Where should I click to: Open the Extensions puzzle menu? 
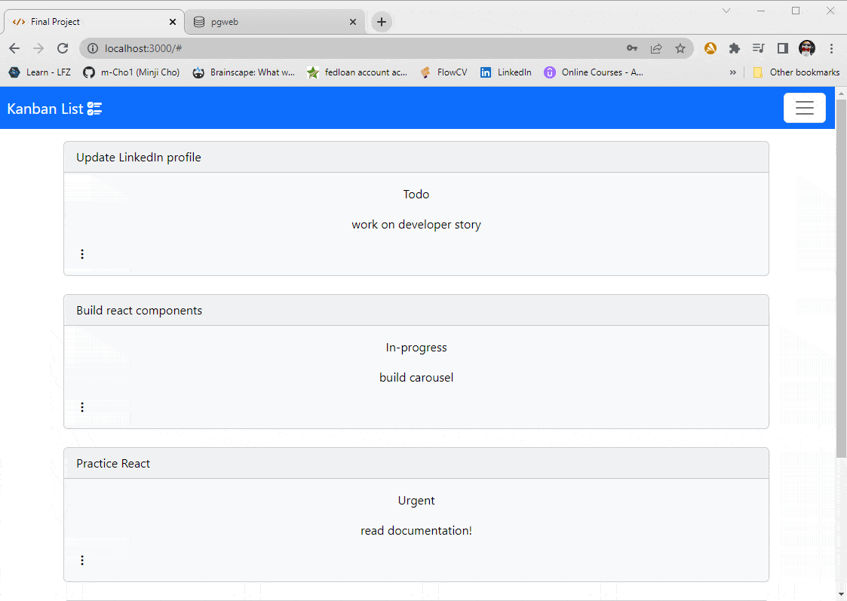click(x=734, y=48)
